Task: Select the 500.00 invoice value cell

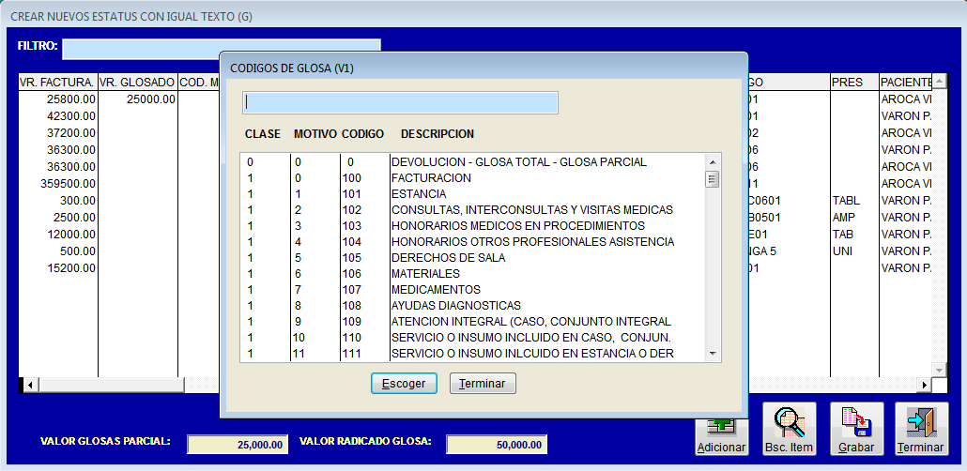Action: pyautogui.click(x=58, y=251)
